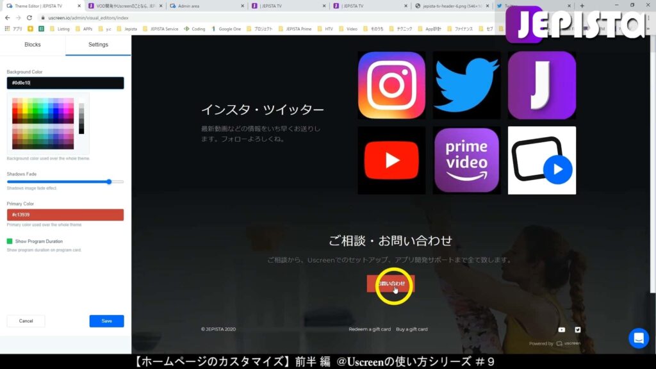
Task: Switch to the Settings tab
Action: 98,45
